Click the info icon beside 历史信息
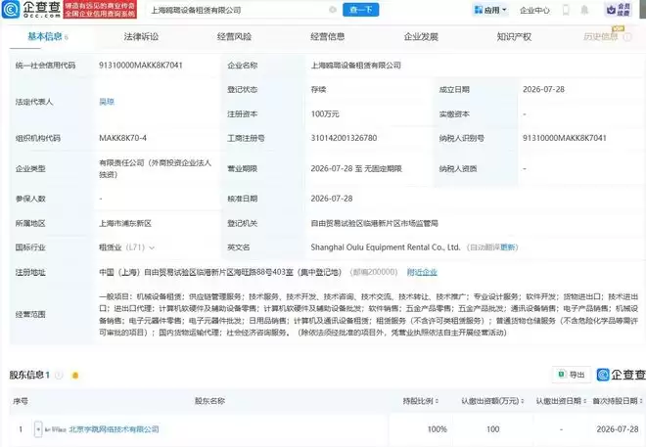646x447 pixels. click(627, 37)
